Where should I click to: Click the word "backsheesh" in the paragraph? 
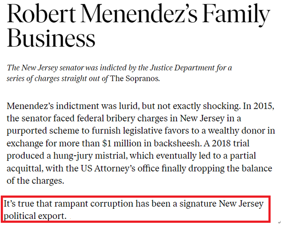click(177, 143)
